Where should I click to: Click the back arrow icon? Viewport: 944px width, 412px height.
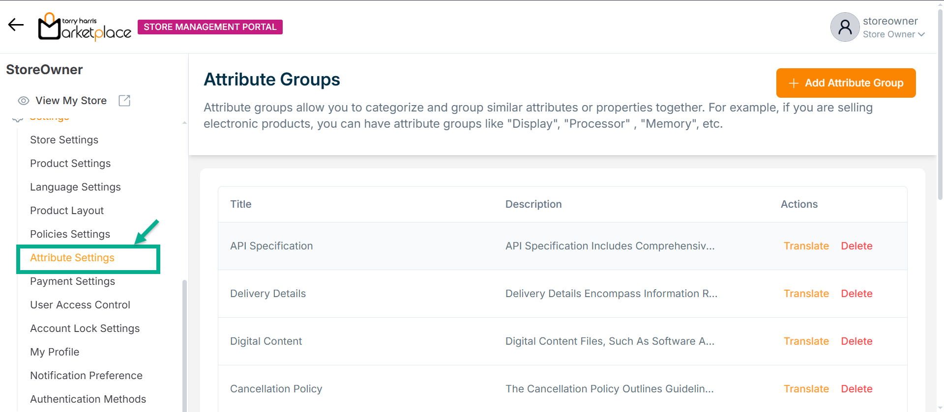16,25
